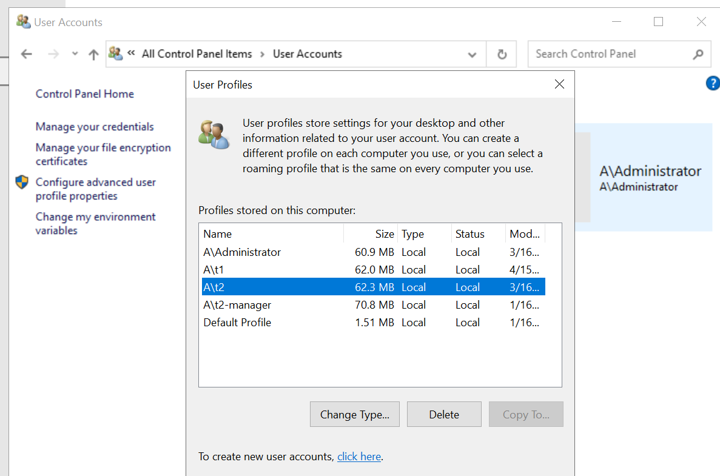Viewport: 720px width, 476px height.
Task: Go to All Control Panel Items via breadcrumb
Action: [197, 53]
